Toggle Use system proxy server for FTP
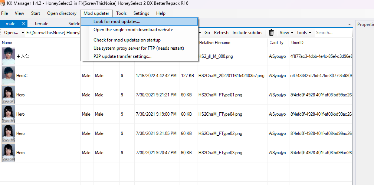This screenshot has width=374, height=185. tap(139, 48)
